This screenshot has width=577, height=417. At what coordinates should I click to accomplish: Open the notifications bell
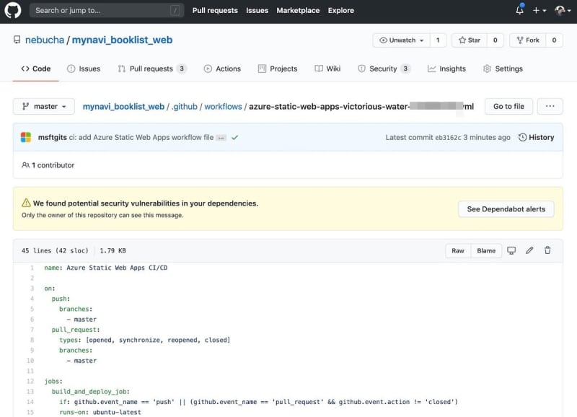[519, 10]
